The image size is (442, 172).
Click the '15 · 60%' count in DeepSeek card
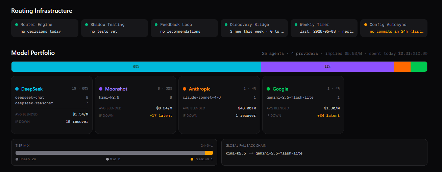pyautogui.click(x=80, y=89)
